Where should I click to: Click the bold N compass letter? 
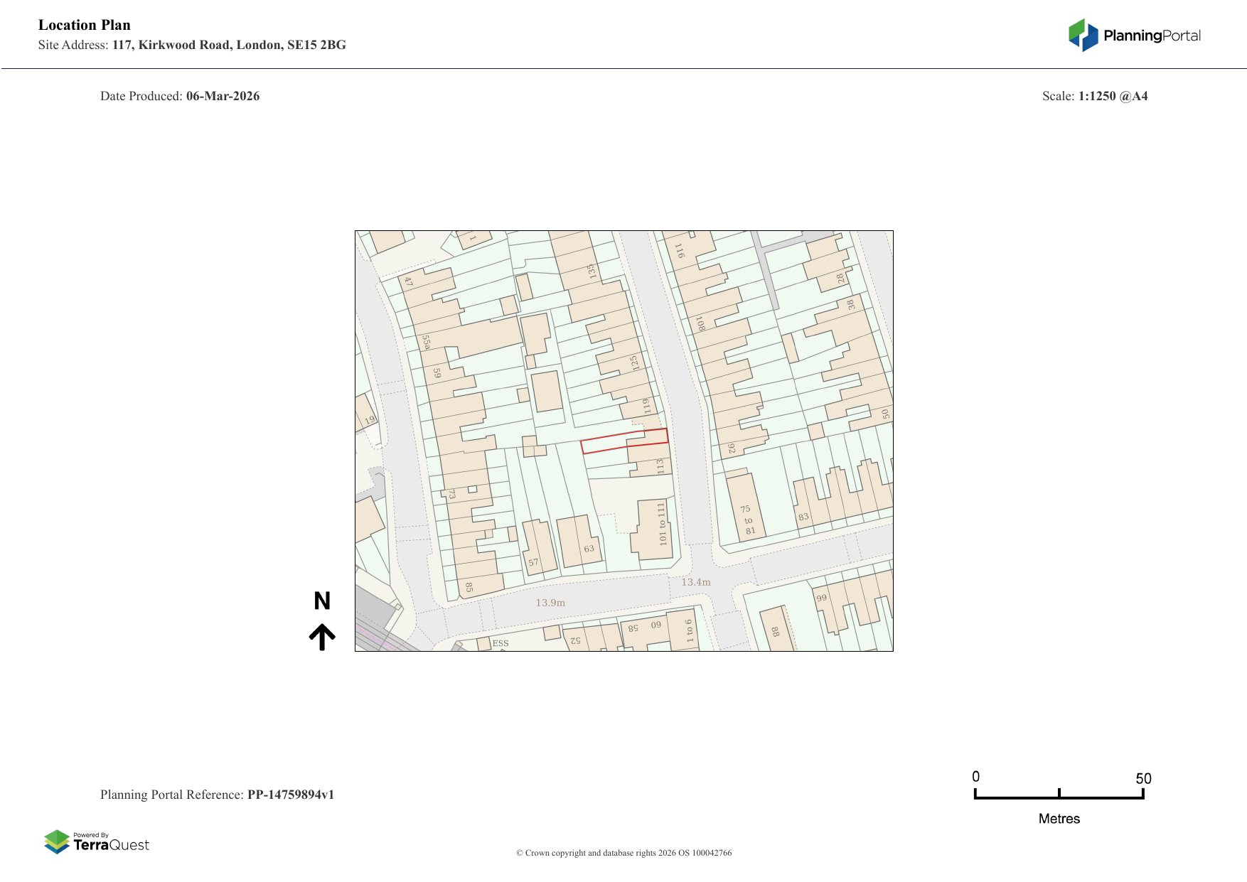point(322,601)
